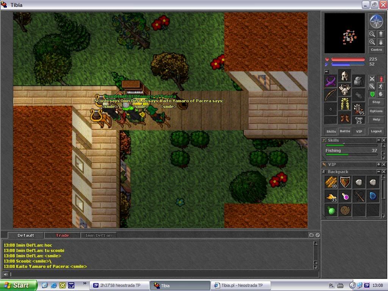Select the empty ring slot
This screenshot has height=291, width=388.
click(330, 109)
